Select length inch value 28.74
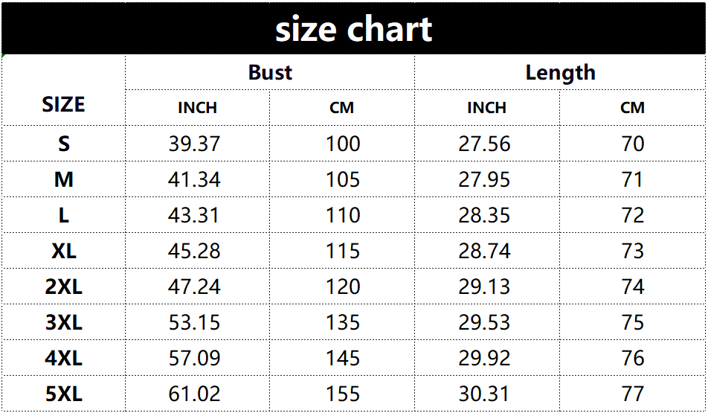Viewport: 708px width, 413px height. click(x=484, y=251)
